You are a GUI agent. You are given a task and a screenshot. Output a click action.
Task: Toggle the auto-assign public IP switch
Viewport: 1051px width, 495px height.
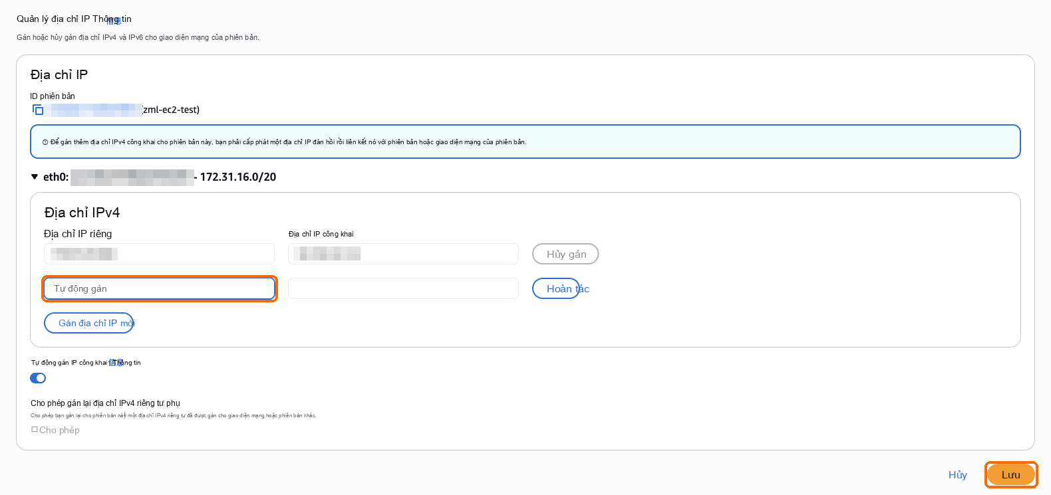pyautogui.click(x=38, y=378)
